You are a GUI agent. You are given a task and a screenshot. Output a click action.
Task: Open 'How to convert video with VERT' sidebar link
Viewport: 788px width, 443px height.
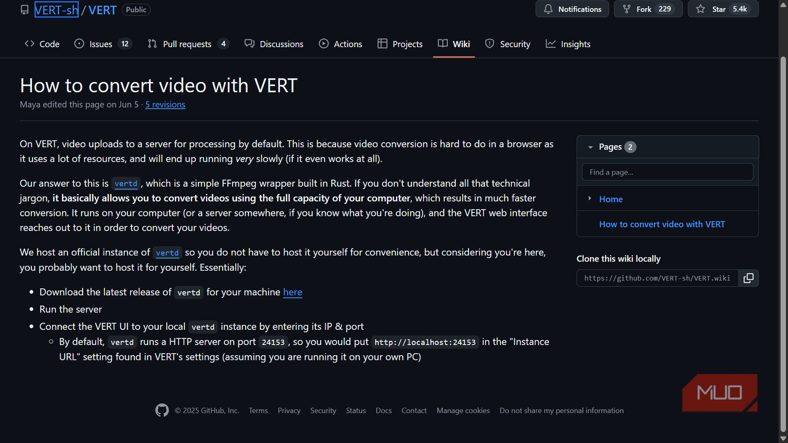coord(661,224)
